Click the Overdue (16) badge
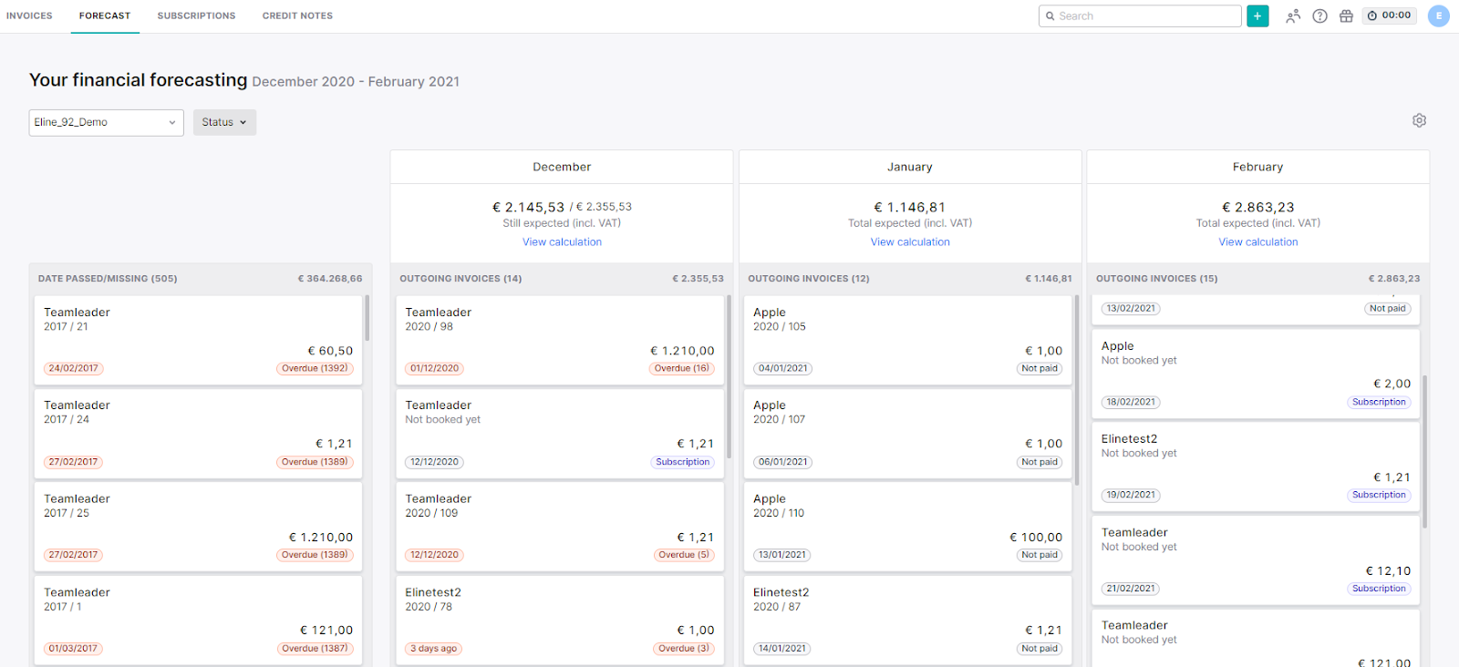Screen dimensions: 1459x667 [681, 369]
